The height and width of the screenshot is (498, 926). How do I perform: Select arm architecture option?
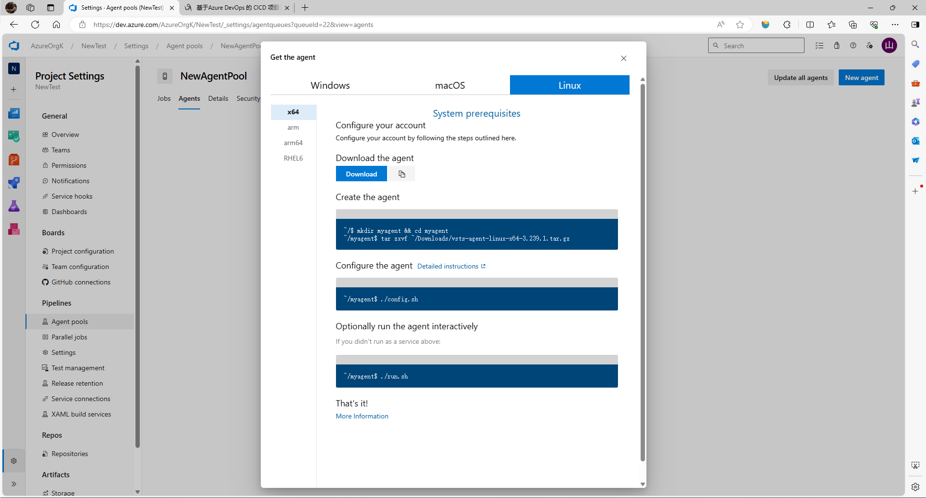(293, 127)
